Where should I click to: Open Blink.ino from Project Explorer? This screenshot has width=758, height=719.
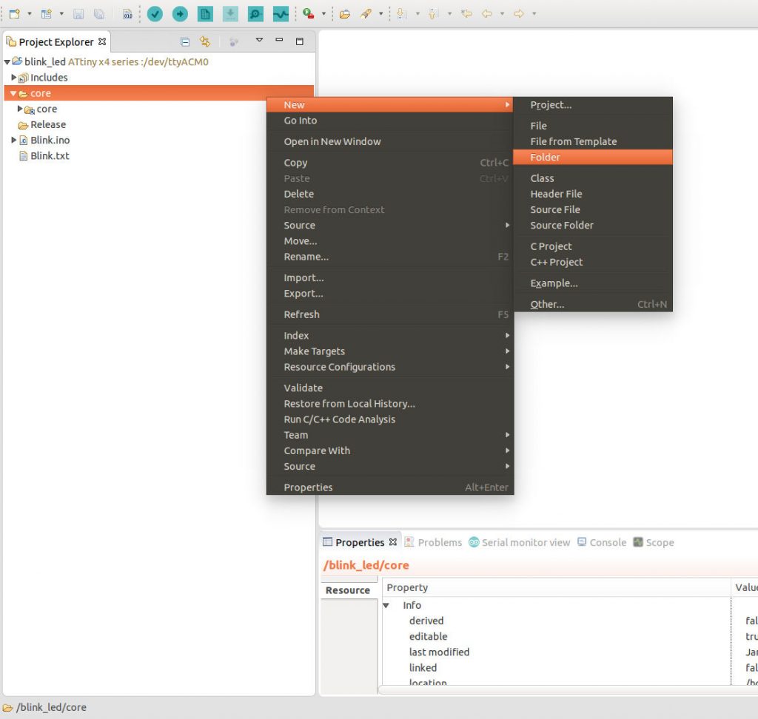click(x=49, y=140)
